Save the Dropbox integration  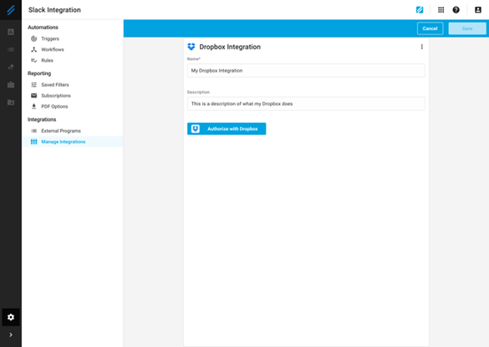pyautogui.click(x=467, y=28)
